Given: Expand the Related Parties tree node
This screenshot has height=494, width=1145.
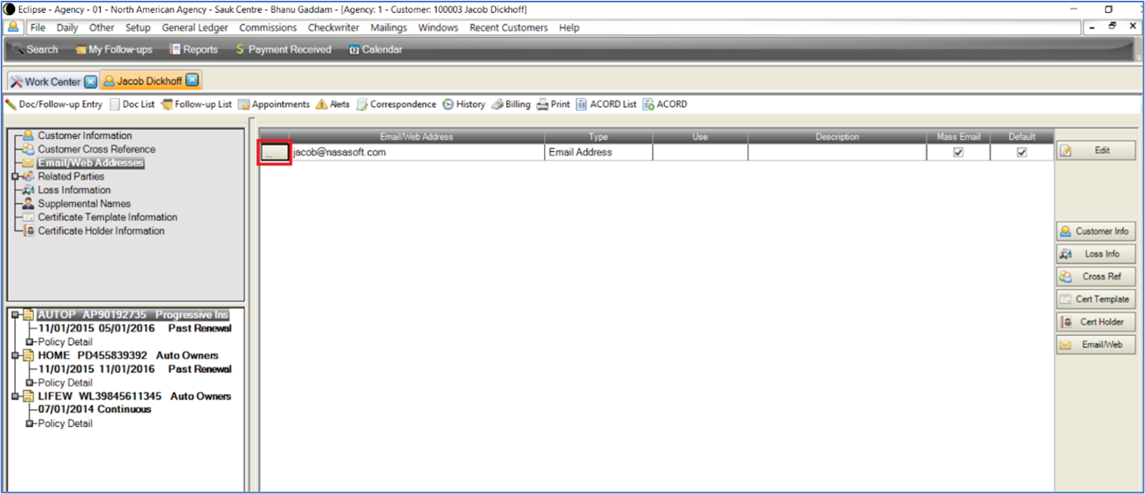Looking at the screenshot, I should pos(15,176).
